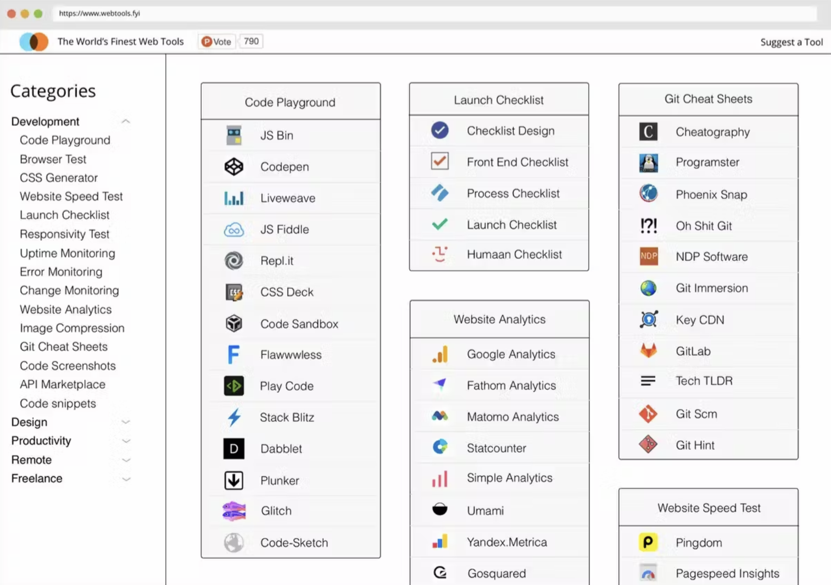Click the Flawwwless F icon
The image size is (831, 585).
[x=233, y=354]
